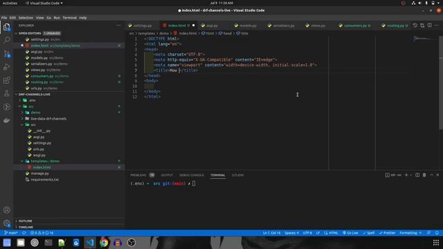Open the Explorer view in activity bar
Image resolution: width=443 pixels, height=249 pixels.
coord(6,27)
